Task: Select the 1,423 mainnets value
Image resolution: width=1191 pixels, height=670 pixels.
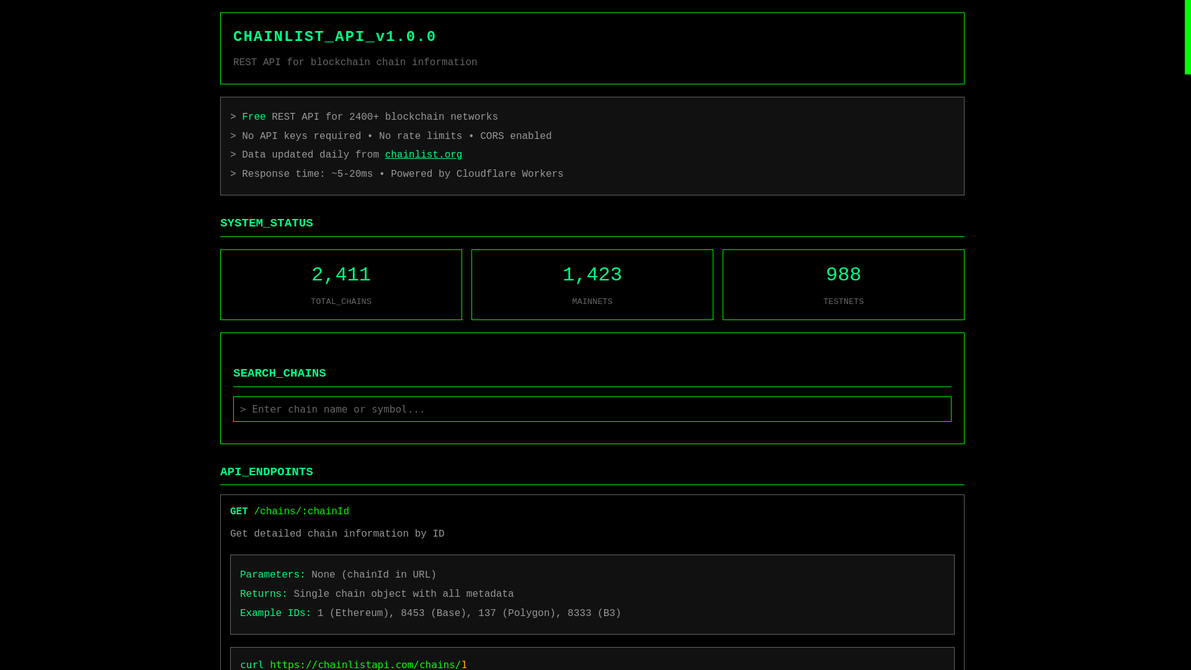Action: coord(592,275)
